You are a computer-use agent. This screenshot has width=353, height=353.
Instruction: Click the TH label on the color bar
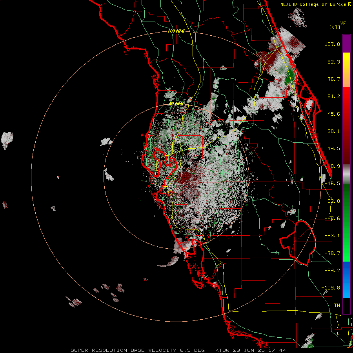click(337, 305)
